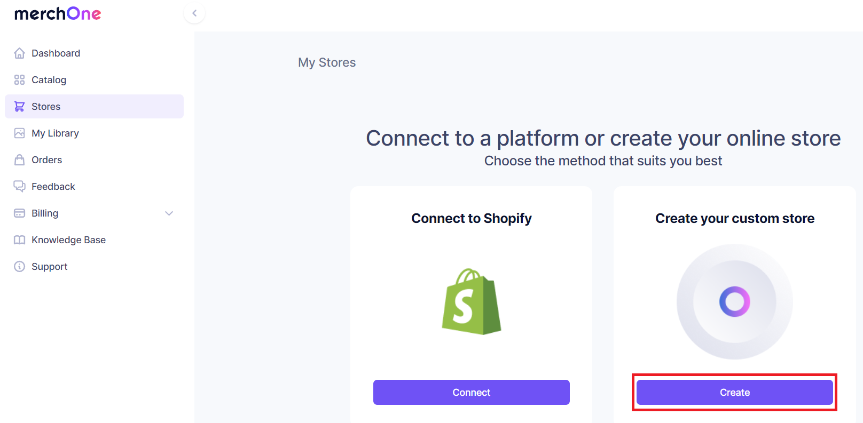Screen dimensions: 863x423
Task: Click the gradient ring graphic
Action: 734,302
